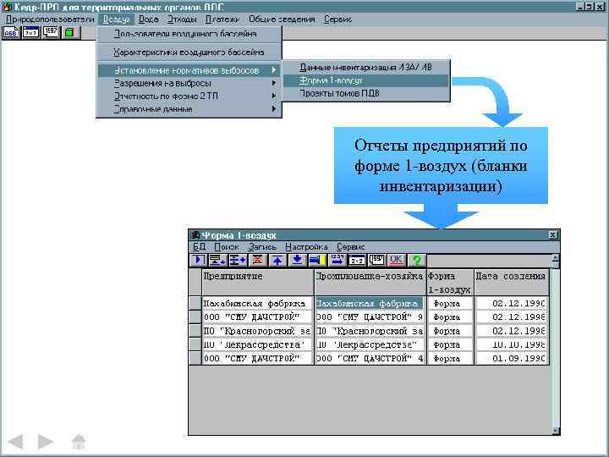The height and width of the screenshot is (457, 609).
Task: Click the Предприятие column header
Action: coord(257,282)
